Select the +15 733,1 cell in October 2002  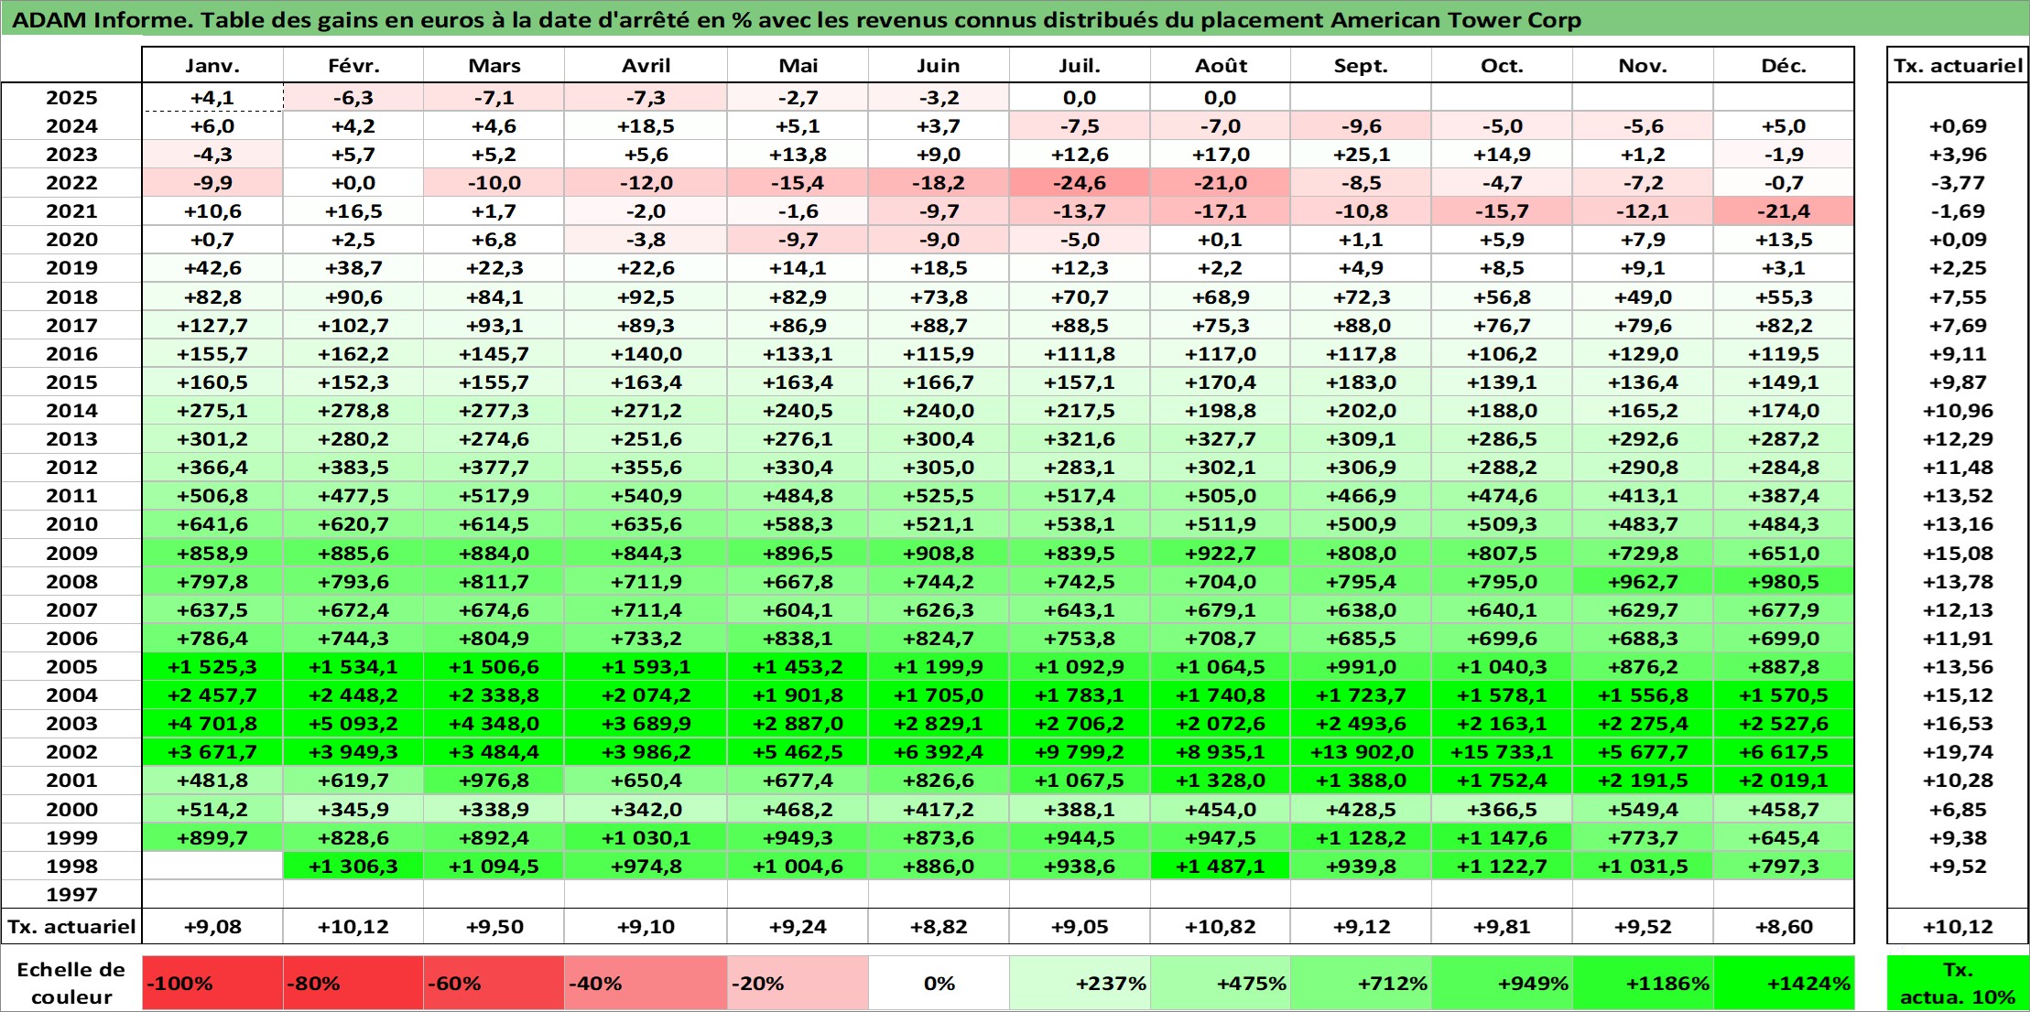click(x=1502, y=752)
